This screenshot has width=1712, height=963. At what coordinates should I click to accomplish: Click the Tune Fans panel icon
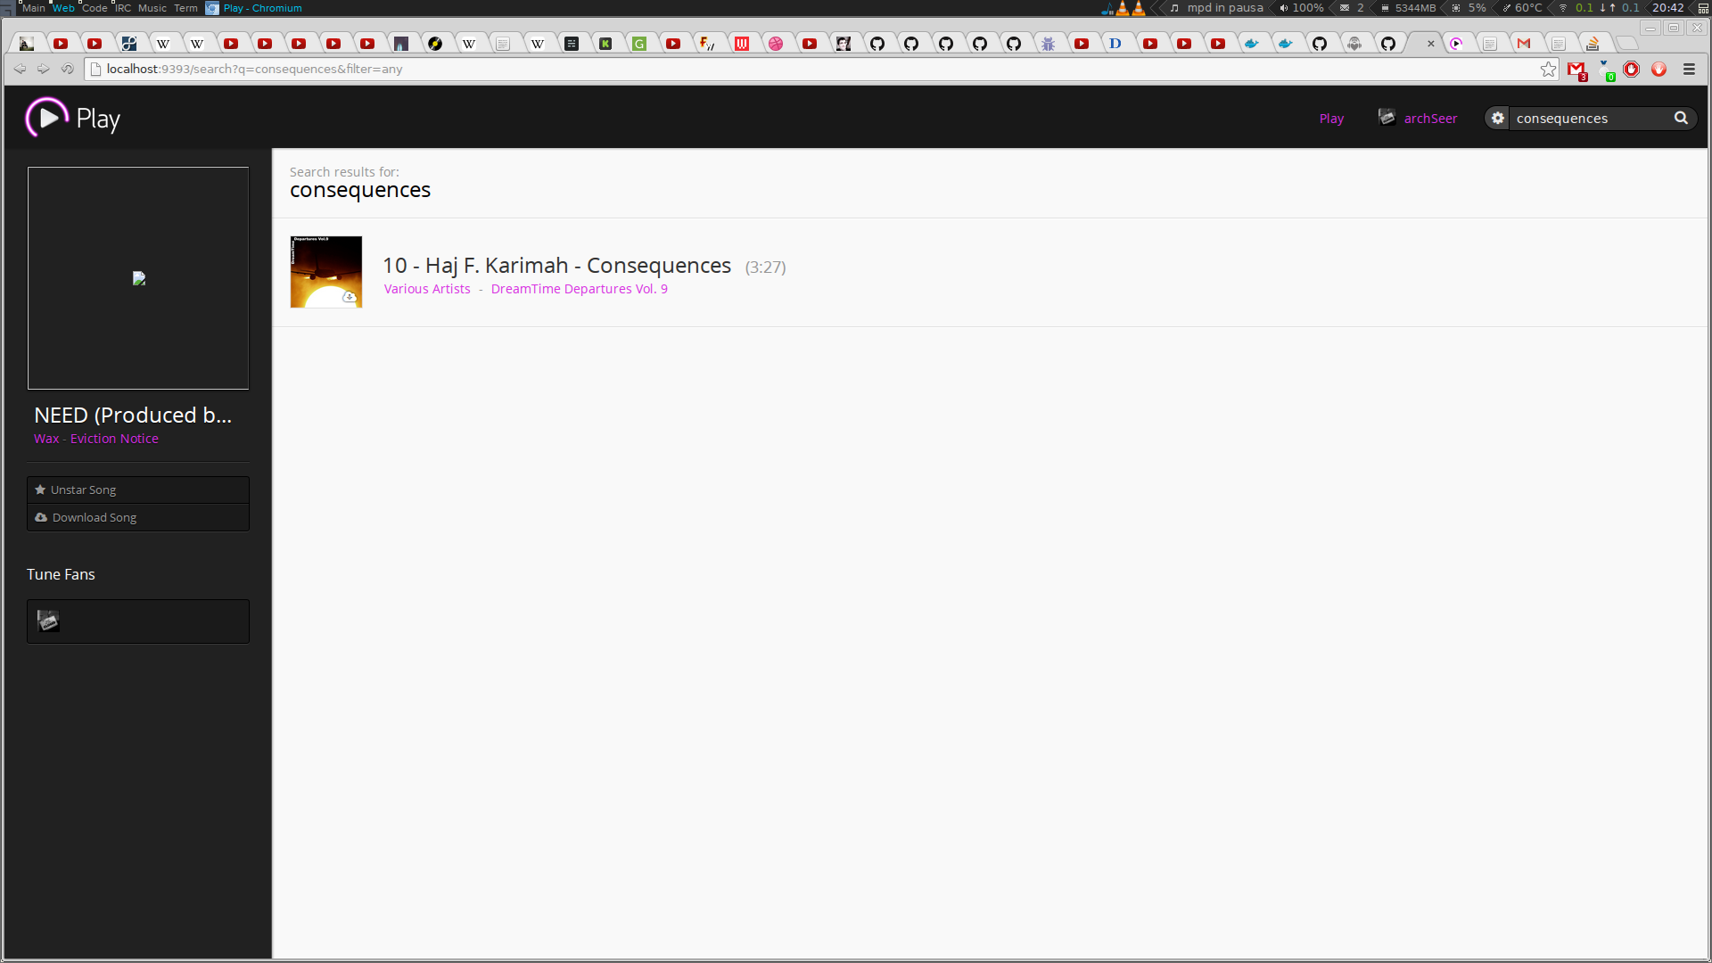pyautogui.click(x=47, y=621)
